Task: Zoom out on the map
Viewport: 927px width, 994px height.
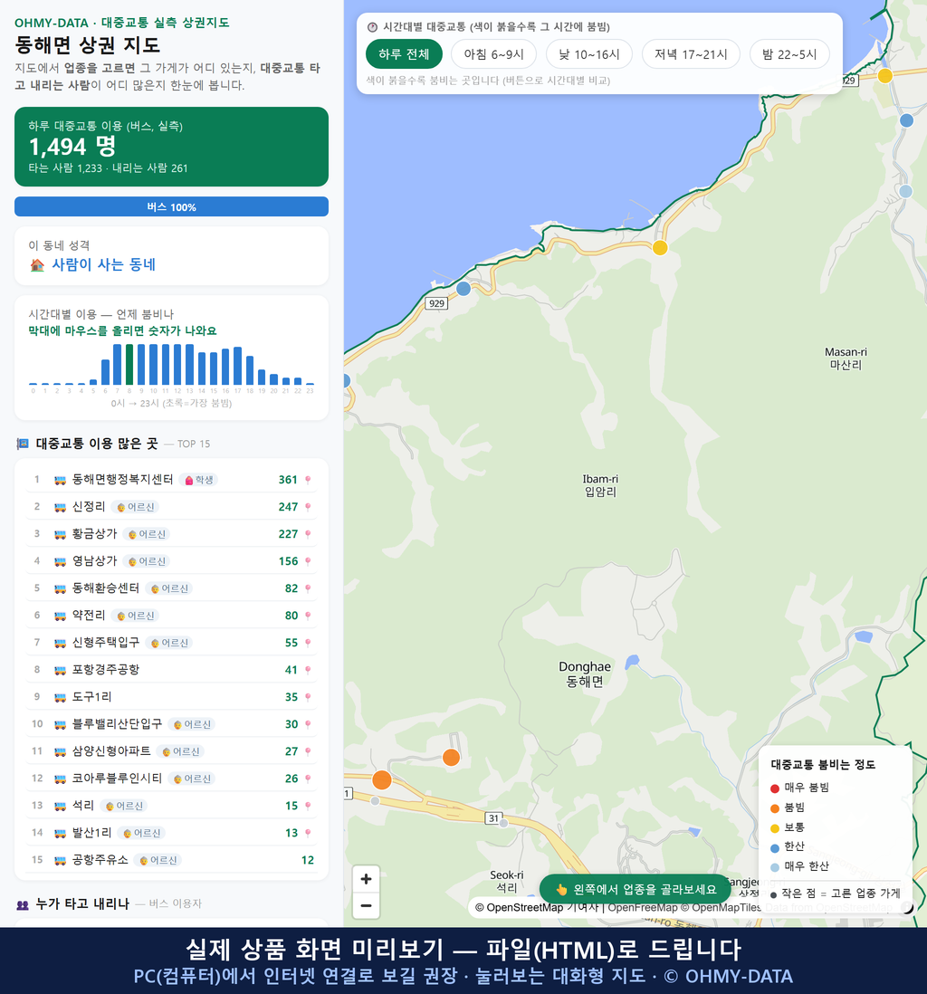Action: click(366, 906)
